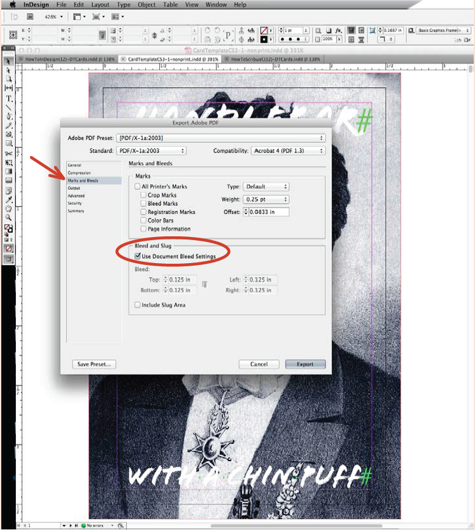The image size is (475, 530).
Task: Select the Eyedropper tool
Action: click(8, 200)
